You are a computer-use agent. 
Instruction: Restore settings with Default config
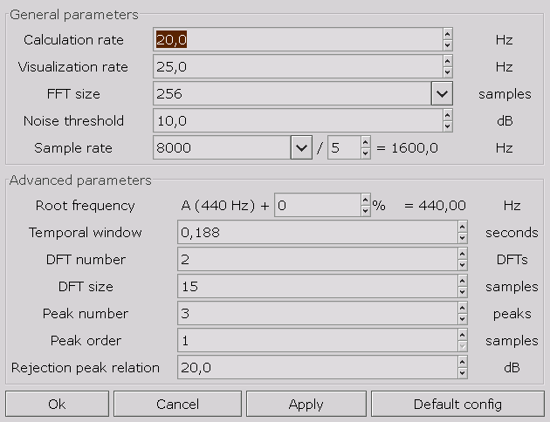point(457,404)
